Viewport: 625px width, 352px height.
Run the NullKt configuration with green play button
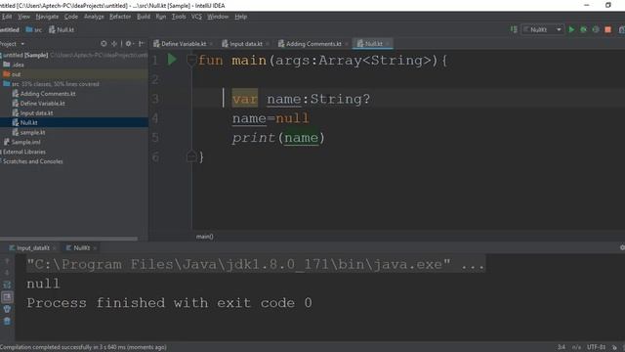[x=571, y=29]
